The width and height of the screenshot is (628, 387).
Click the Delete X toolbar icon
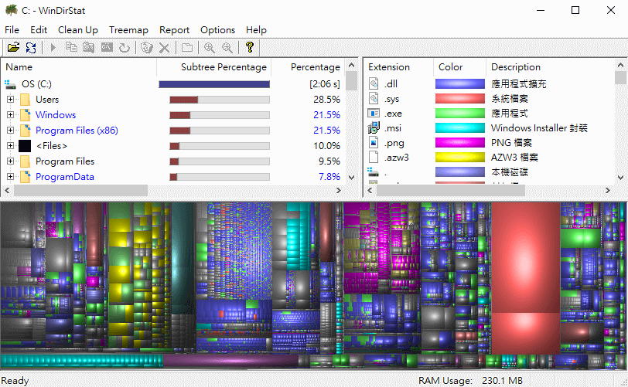(x=164, y=48)
